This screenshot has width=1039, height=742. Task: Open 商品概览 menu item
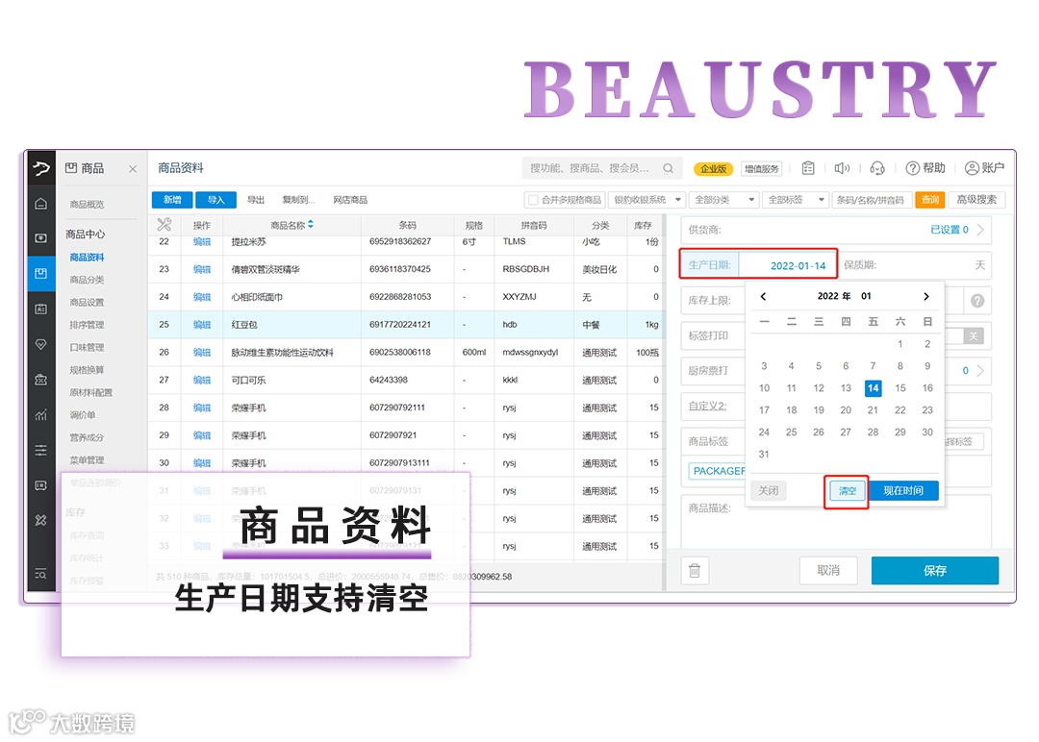[x=87, y=205]
